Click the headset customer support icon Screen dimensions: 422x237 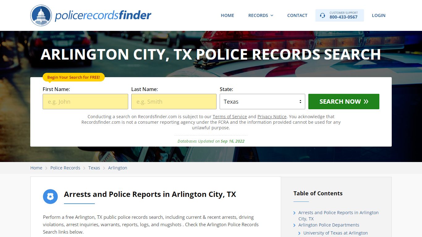(323, 15)
